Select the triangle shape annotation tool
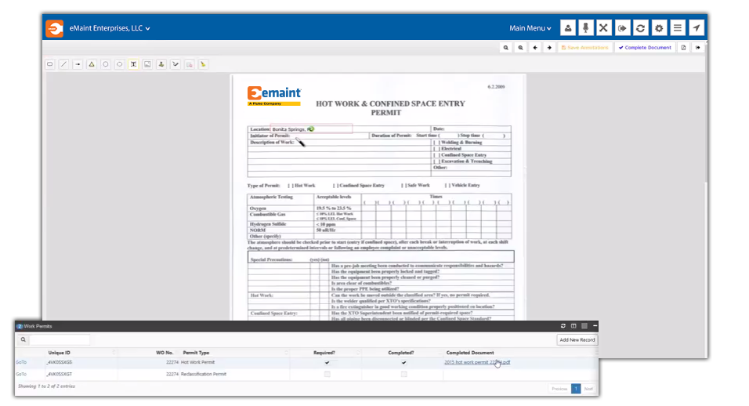 click(91, 64)
